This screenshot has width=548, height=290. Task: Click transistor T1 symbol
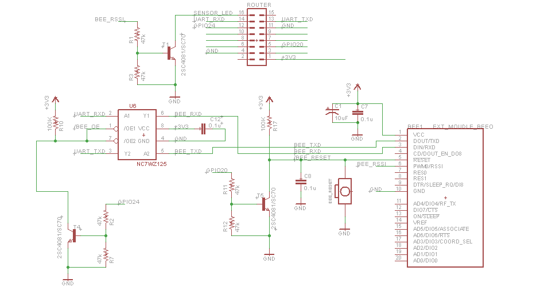pyautogui.click(x=171, y=53)
